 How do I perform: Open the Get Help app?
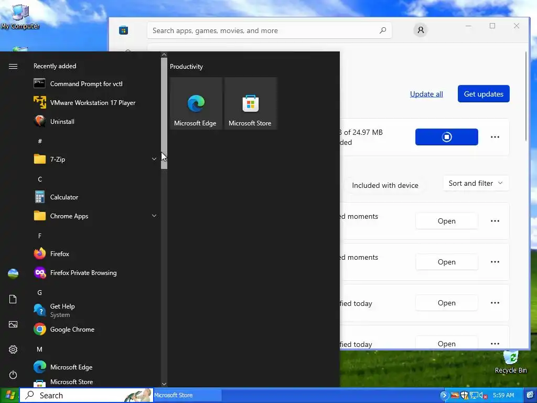coord(95,310)
